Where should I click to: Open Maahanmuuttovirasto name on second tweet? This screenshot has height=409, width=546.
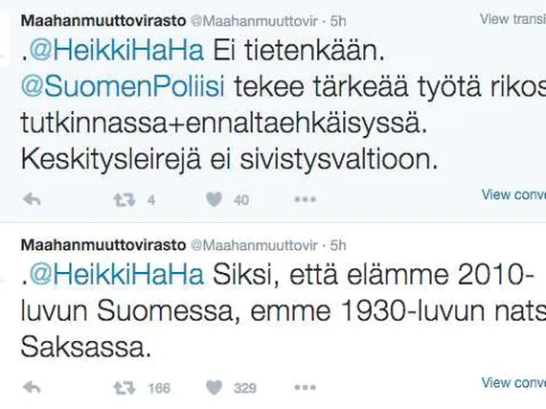point(103,245)
